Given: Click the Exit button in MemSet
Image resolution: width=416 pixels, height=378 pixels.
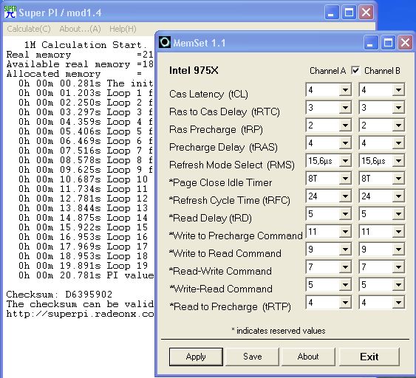Looking at the screenshot, I should tap(369, 357).
